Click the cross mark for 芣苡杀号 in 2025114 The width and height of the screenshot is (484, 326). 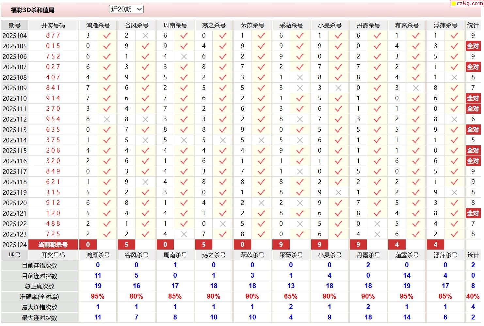pos(261,140)
